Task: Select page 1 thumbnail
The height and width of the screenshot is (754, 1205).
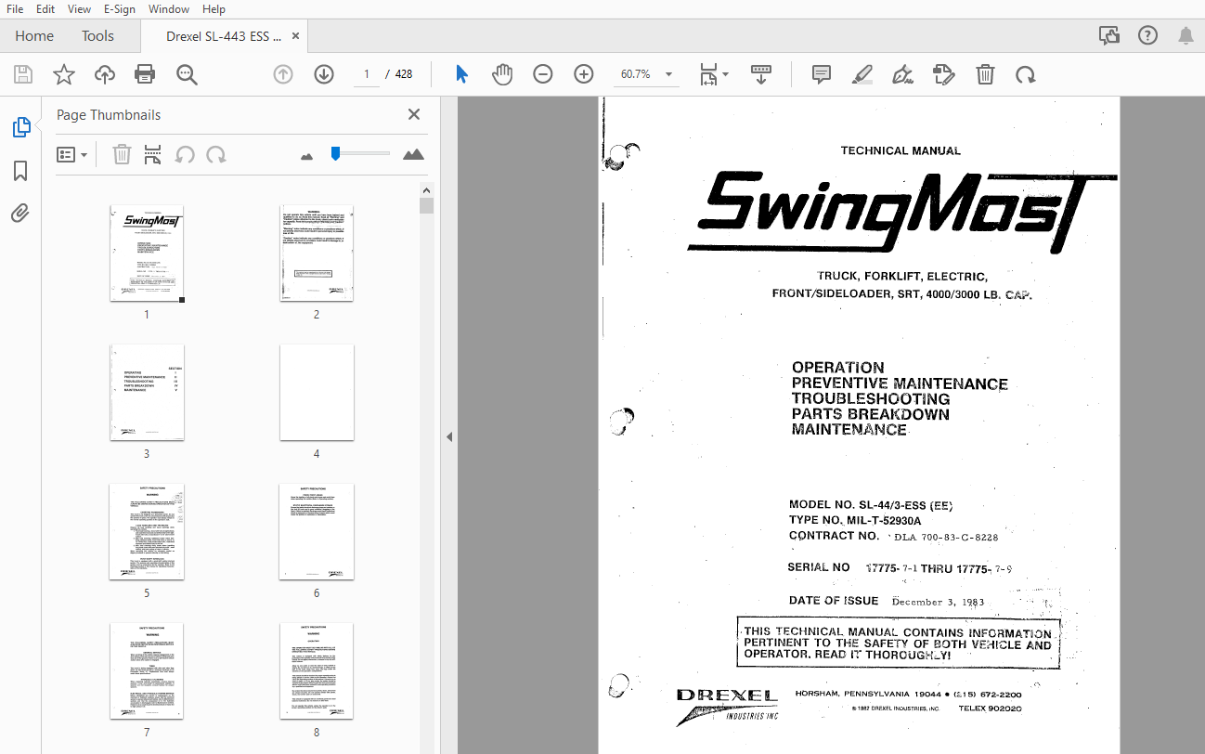Action: point(147,253)
